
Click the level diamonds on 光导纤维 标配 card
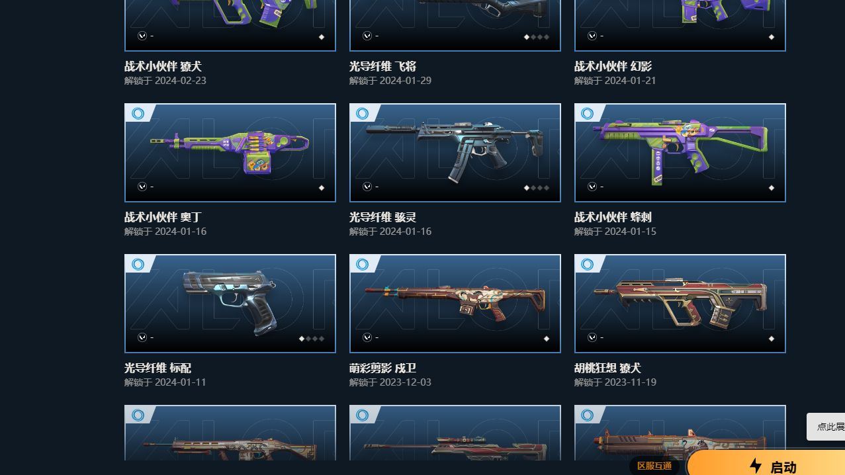(x=312, y=339)
